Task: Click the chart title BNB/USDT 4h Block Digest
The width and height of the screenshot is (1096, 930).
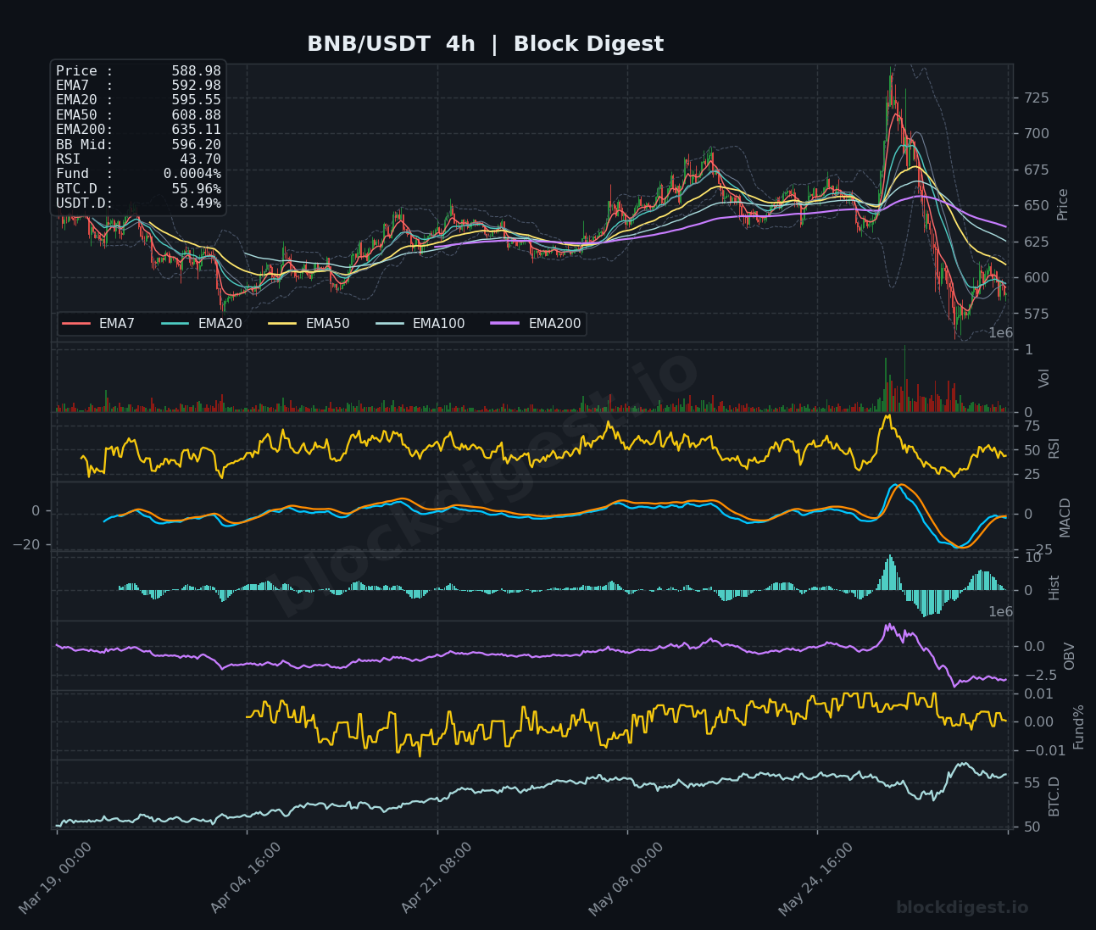Action: (x=485, y=44)
